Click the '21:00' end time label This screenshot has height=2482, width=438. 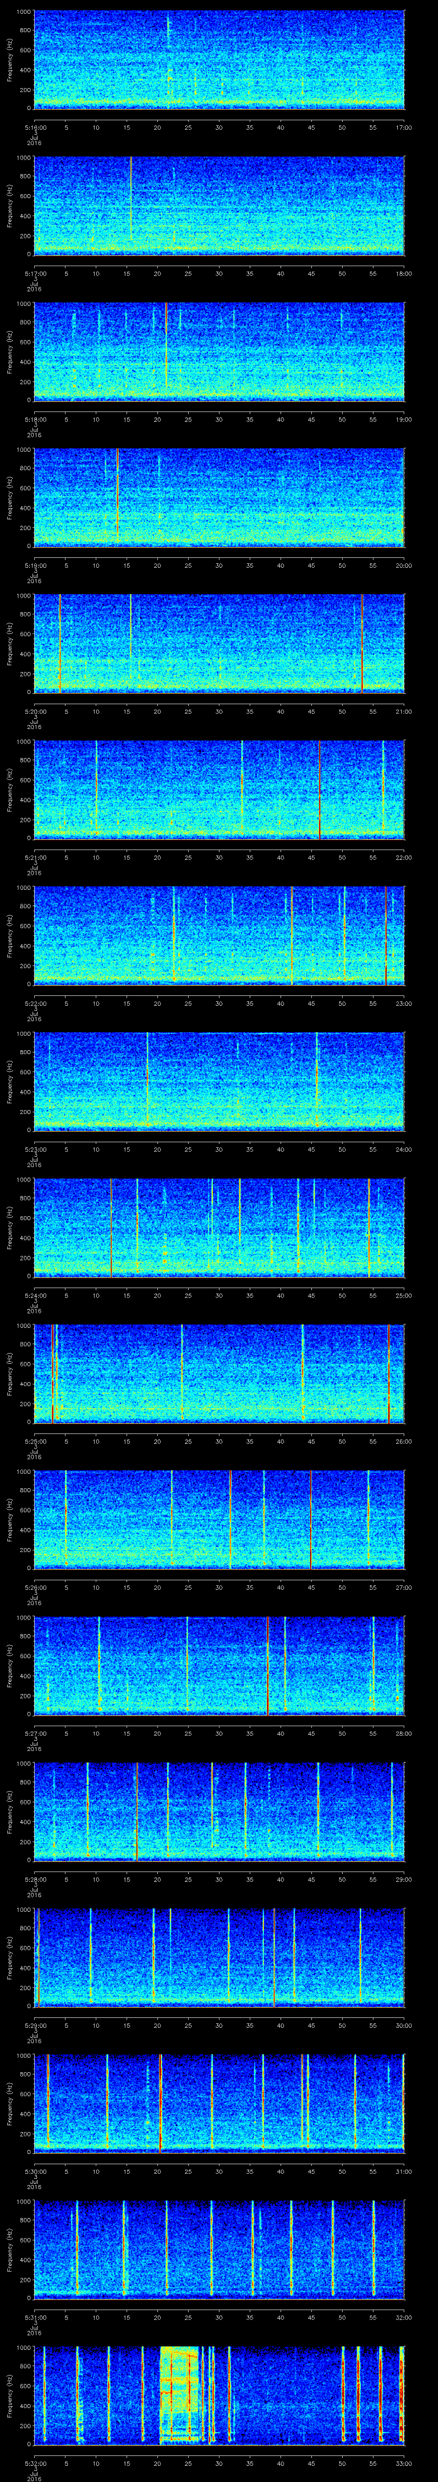pos(404,711)
